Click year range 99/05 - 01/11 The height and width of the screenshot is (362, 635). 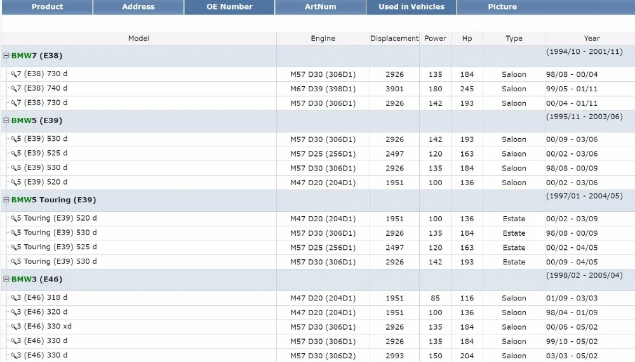pyautogui.click(x=572, y=89)
